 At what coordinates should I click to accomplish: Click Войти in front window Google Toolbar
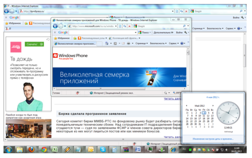pyautogui.click(x=179, y=33)
